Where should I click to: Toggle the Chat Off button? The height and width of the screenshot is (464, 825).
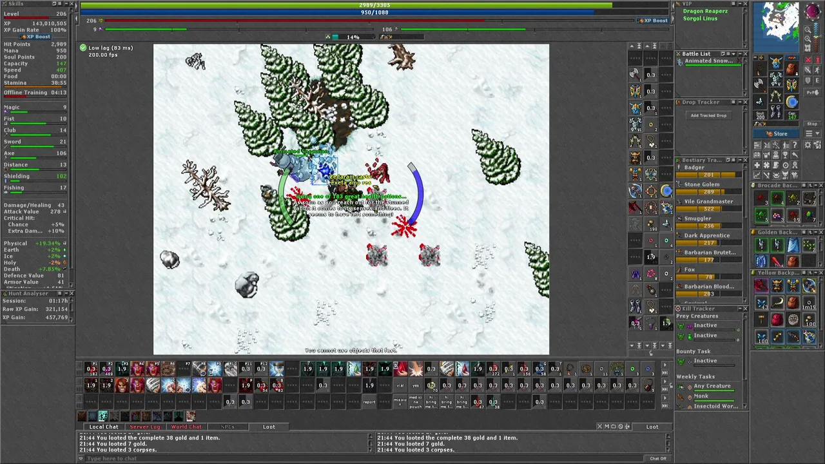658,458
